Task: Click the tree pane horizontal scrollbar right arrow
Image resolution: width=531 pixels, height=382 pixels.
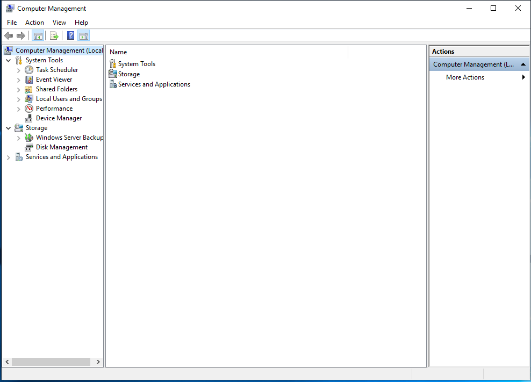Action: click(98, 362)
